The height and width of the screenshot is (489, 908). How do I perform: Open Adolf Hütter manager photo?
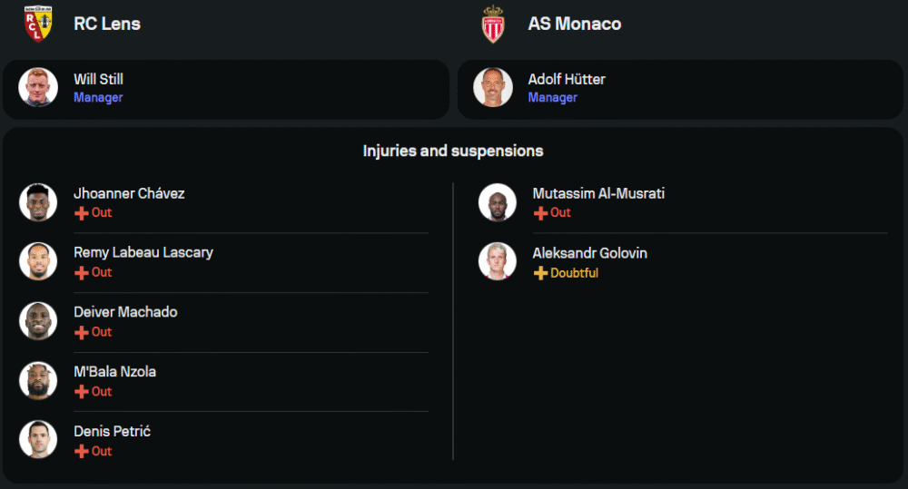493,88
